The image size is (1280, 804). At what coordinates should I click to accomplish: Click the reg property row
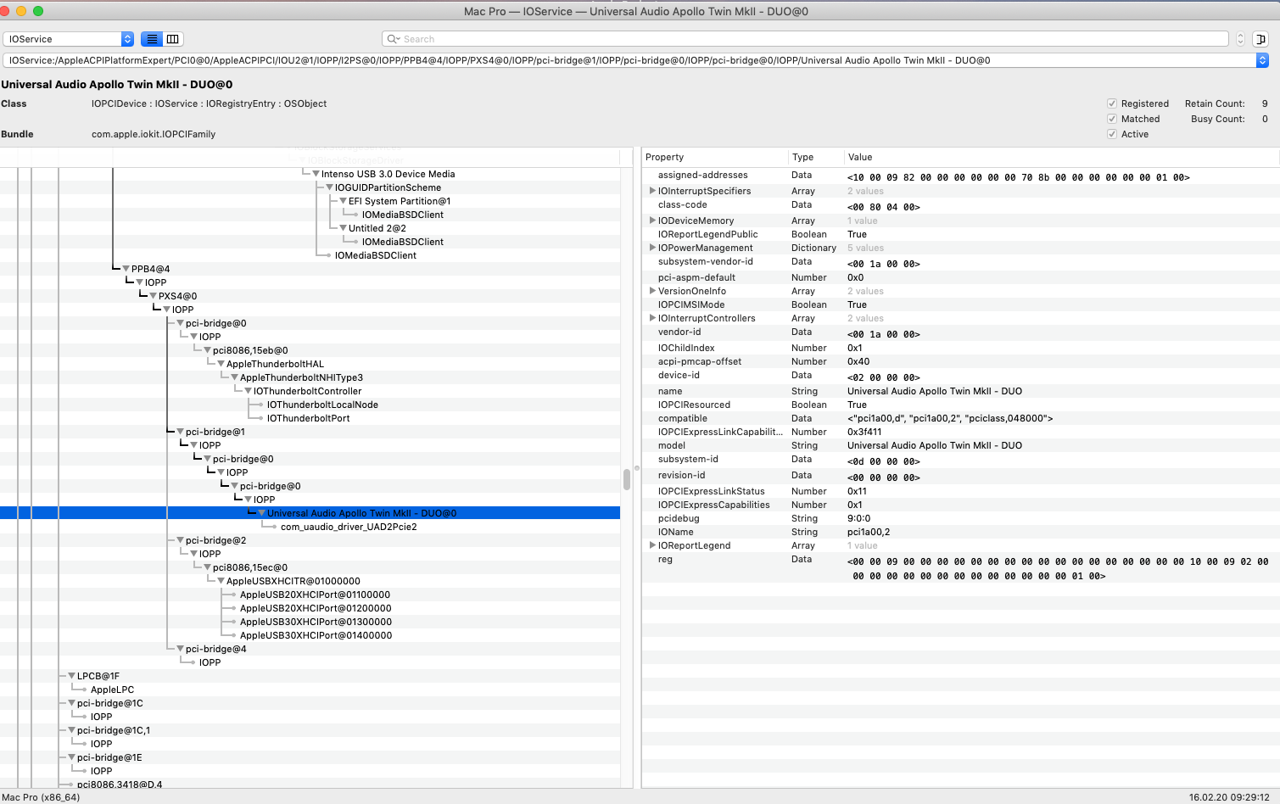point(960,567)
